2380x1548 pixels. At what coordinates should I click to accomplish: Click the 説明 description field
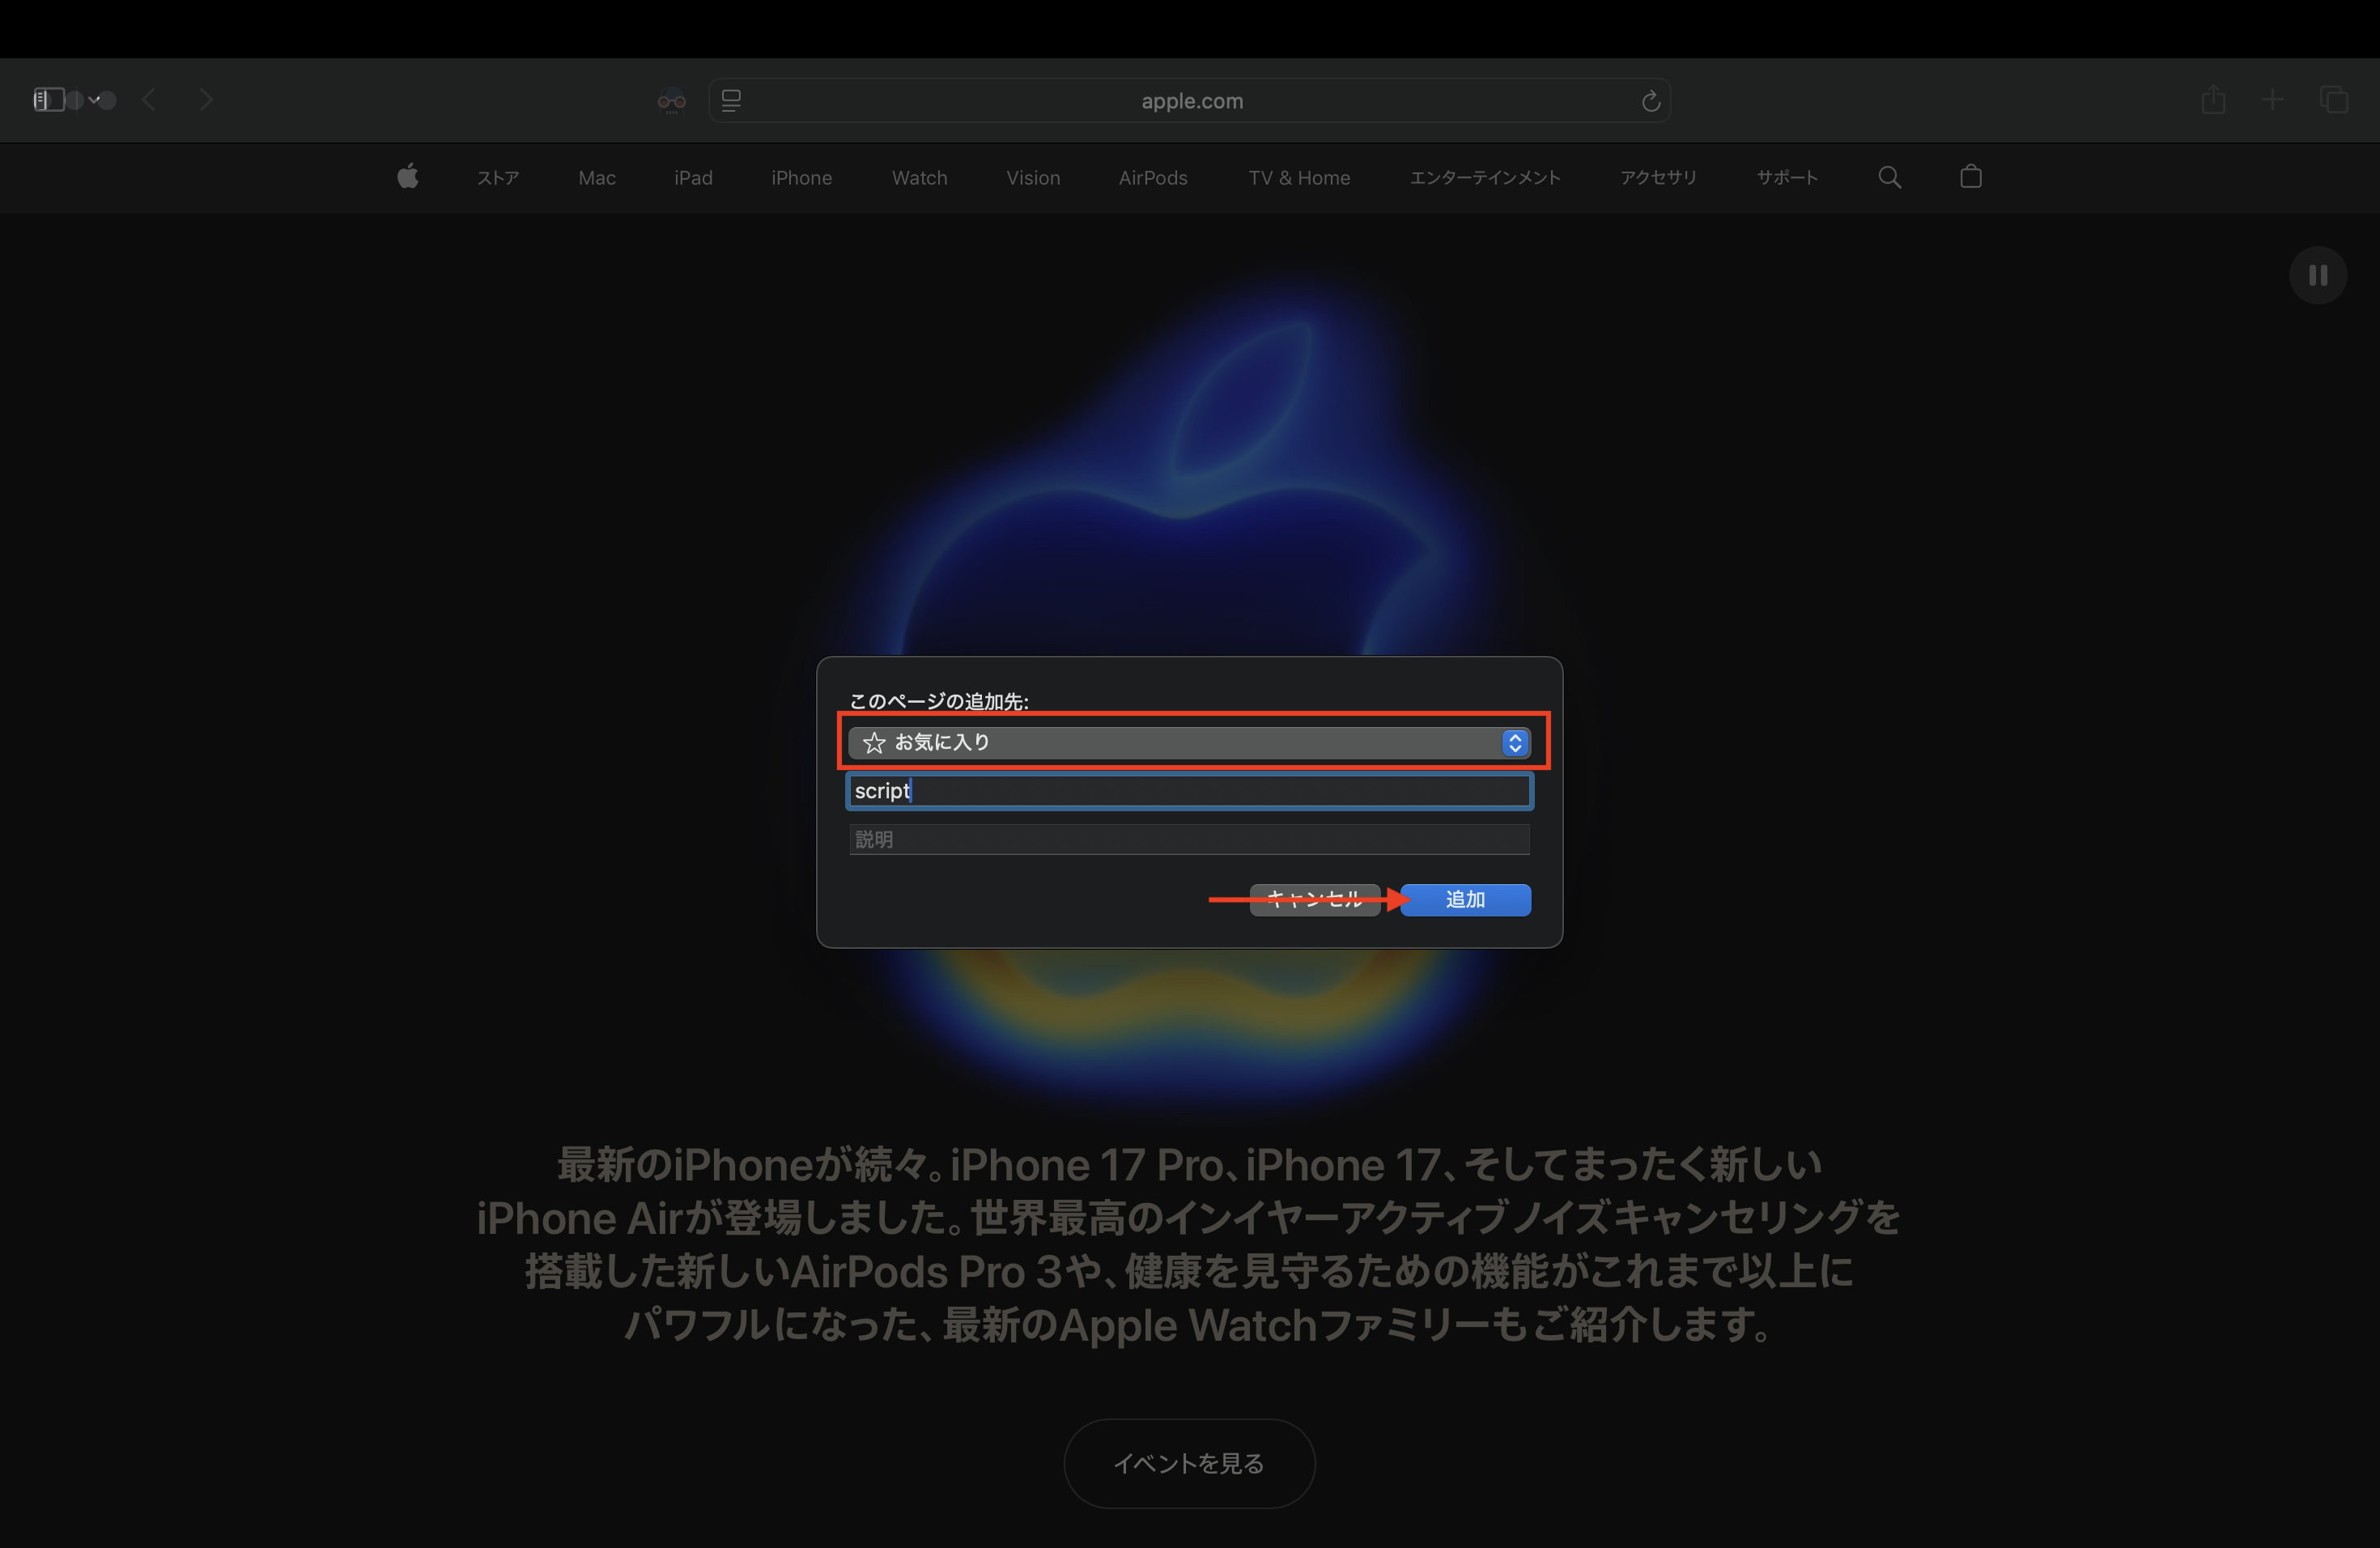pyautogui.click(x=1188, y=839)
